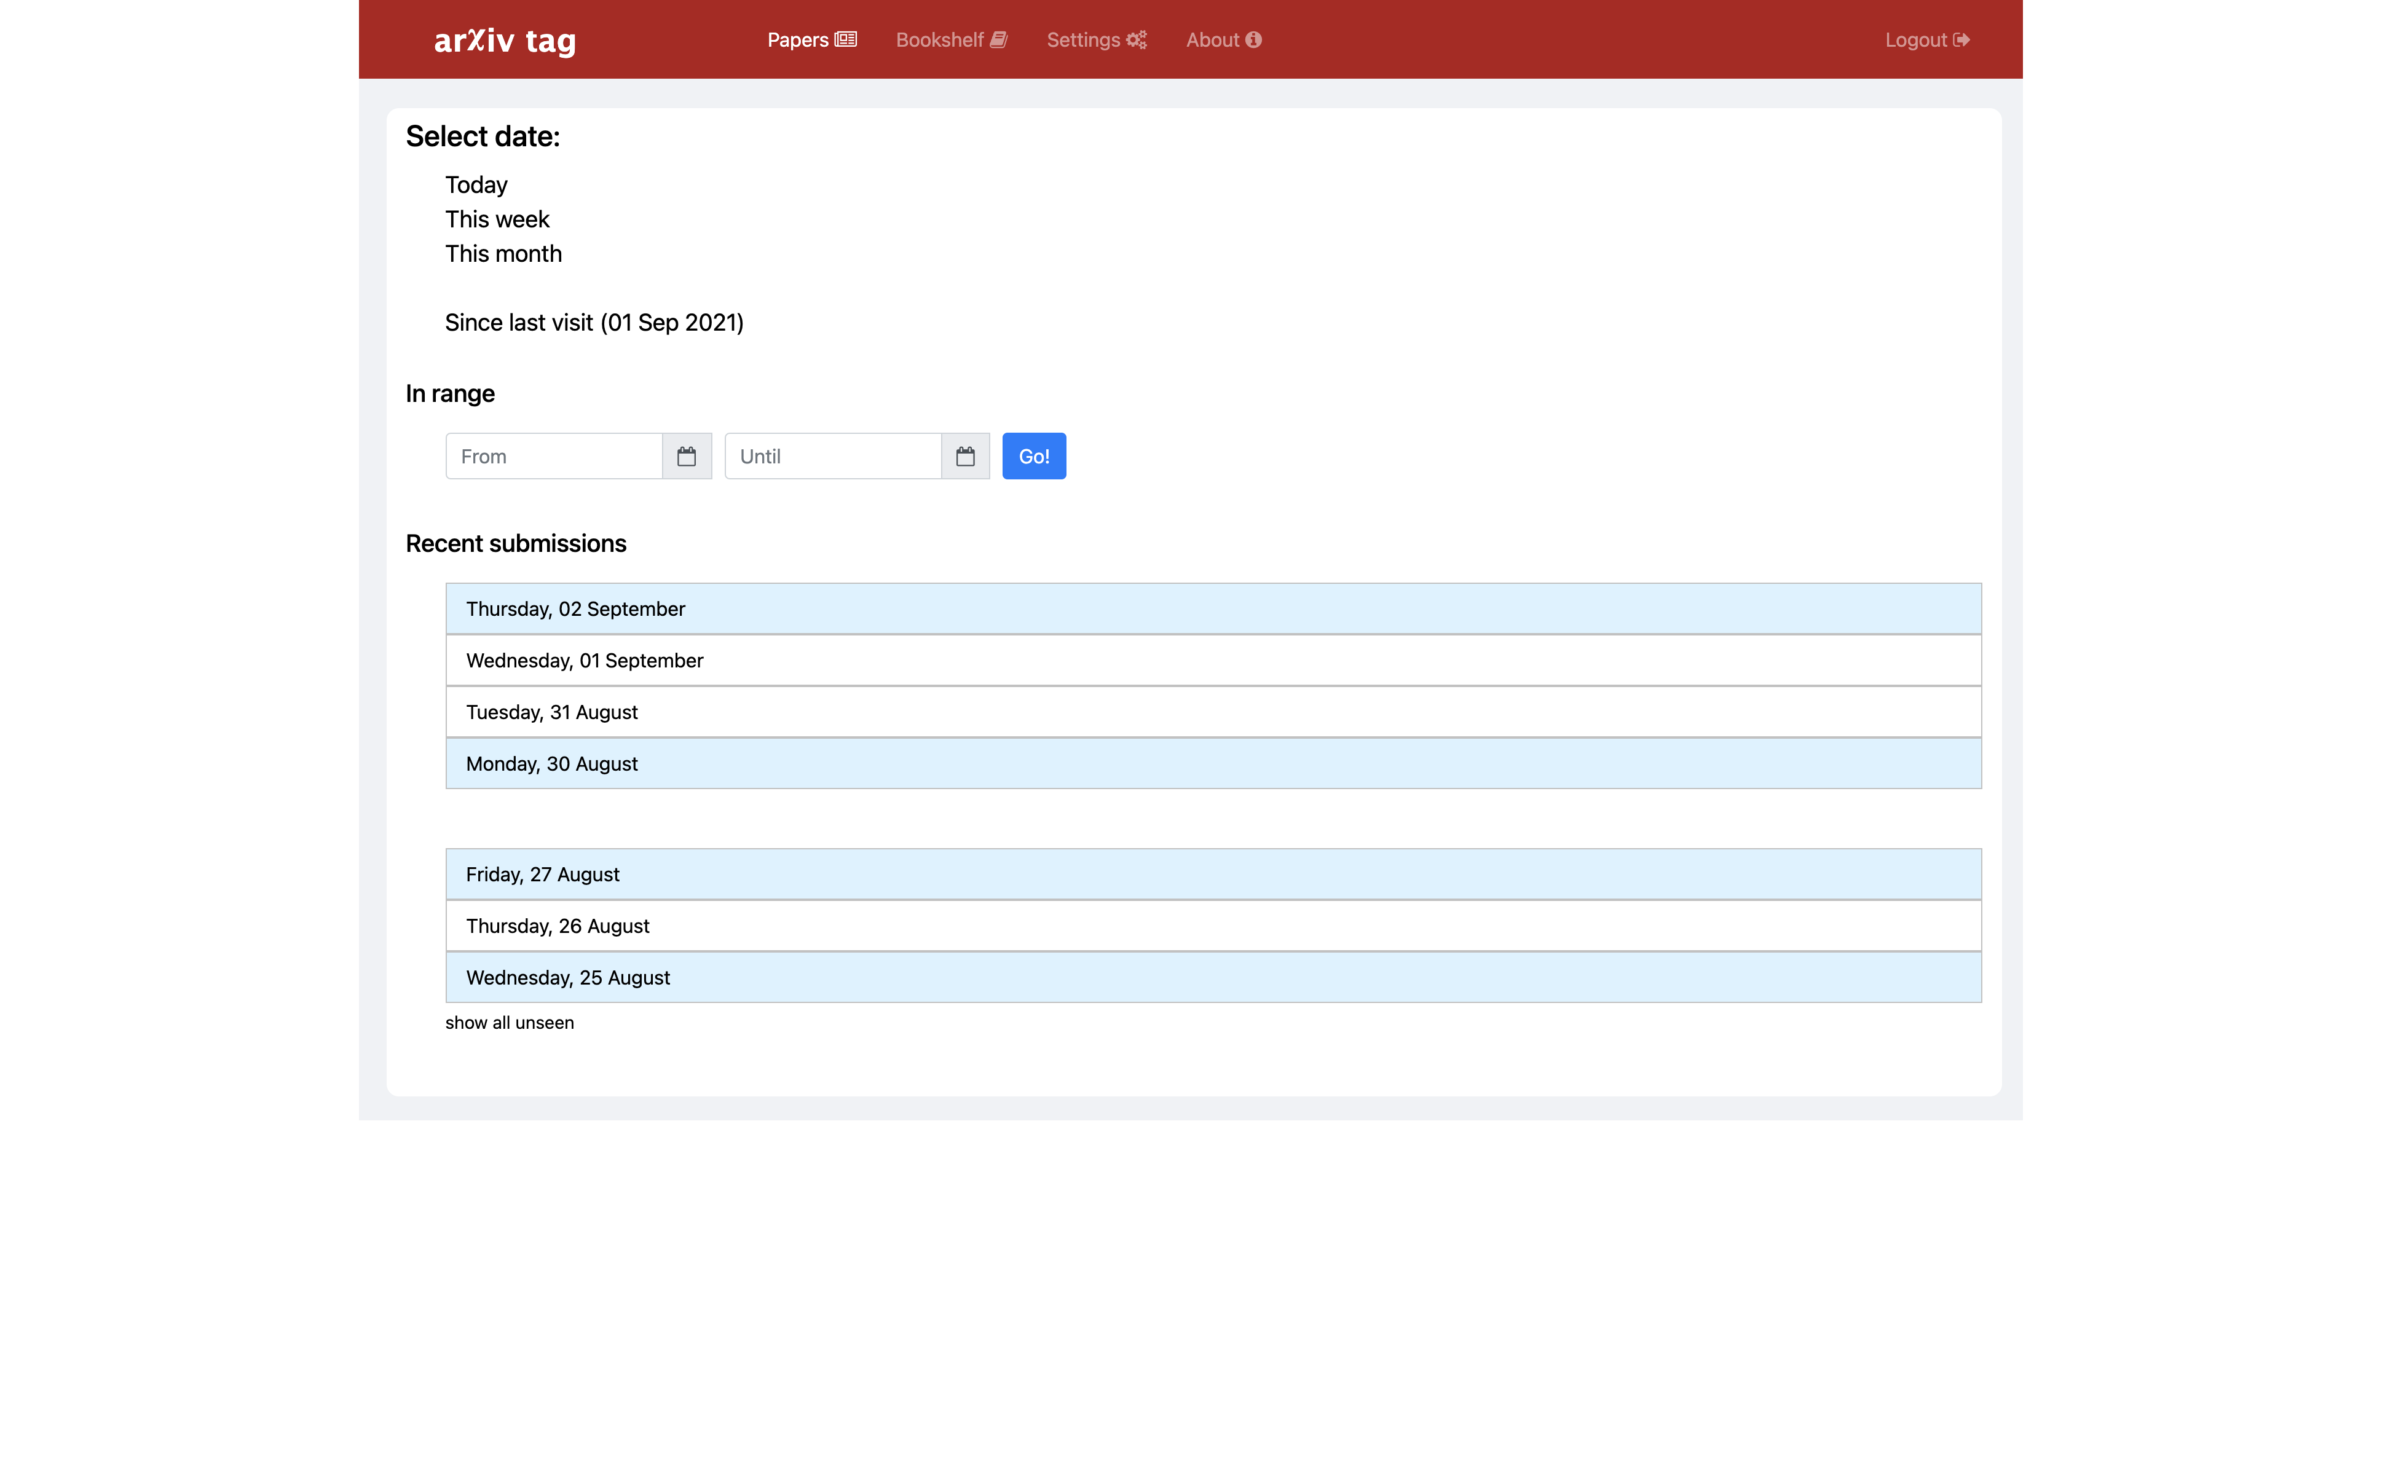The height and width of the screenshot is (1475, 2385).
Task: Click the arXiv tag logo
Action: pyautogui.click(x=504, y=40)
